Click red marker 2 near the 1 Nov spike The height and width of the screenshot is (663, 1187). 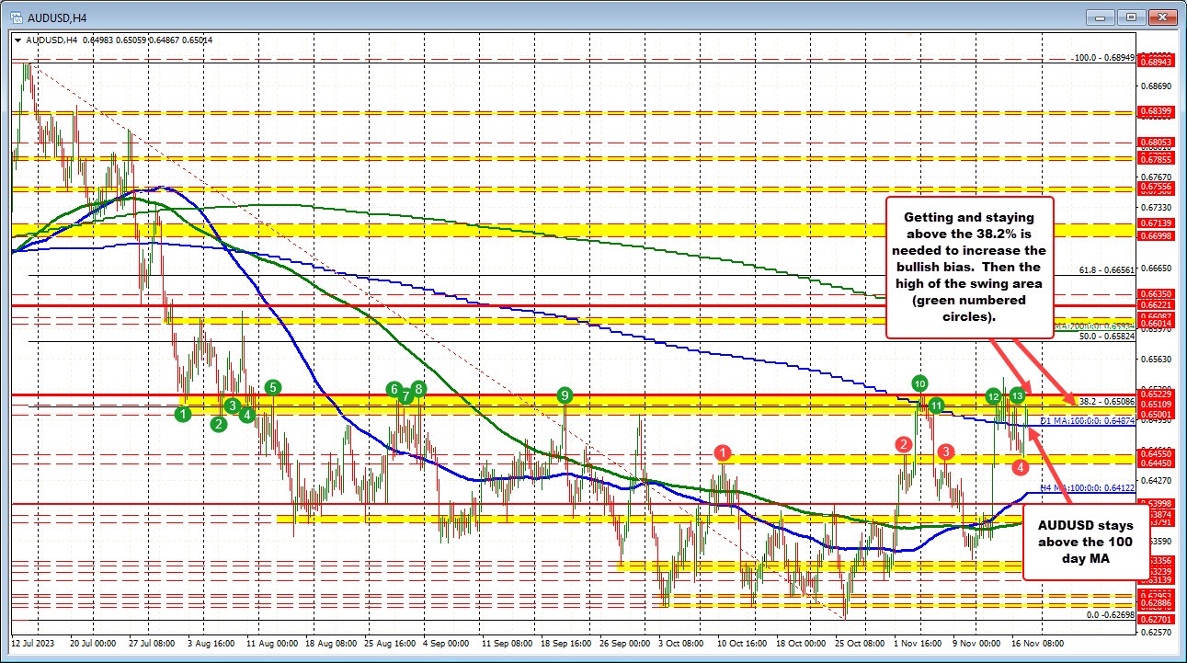(902, 445)
